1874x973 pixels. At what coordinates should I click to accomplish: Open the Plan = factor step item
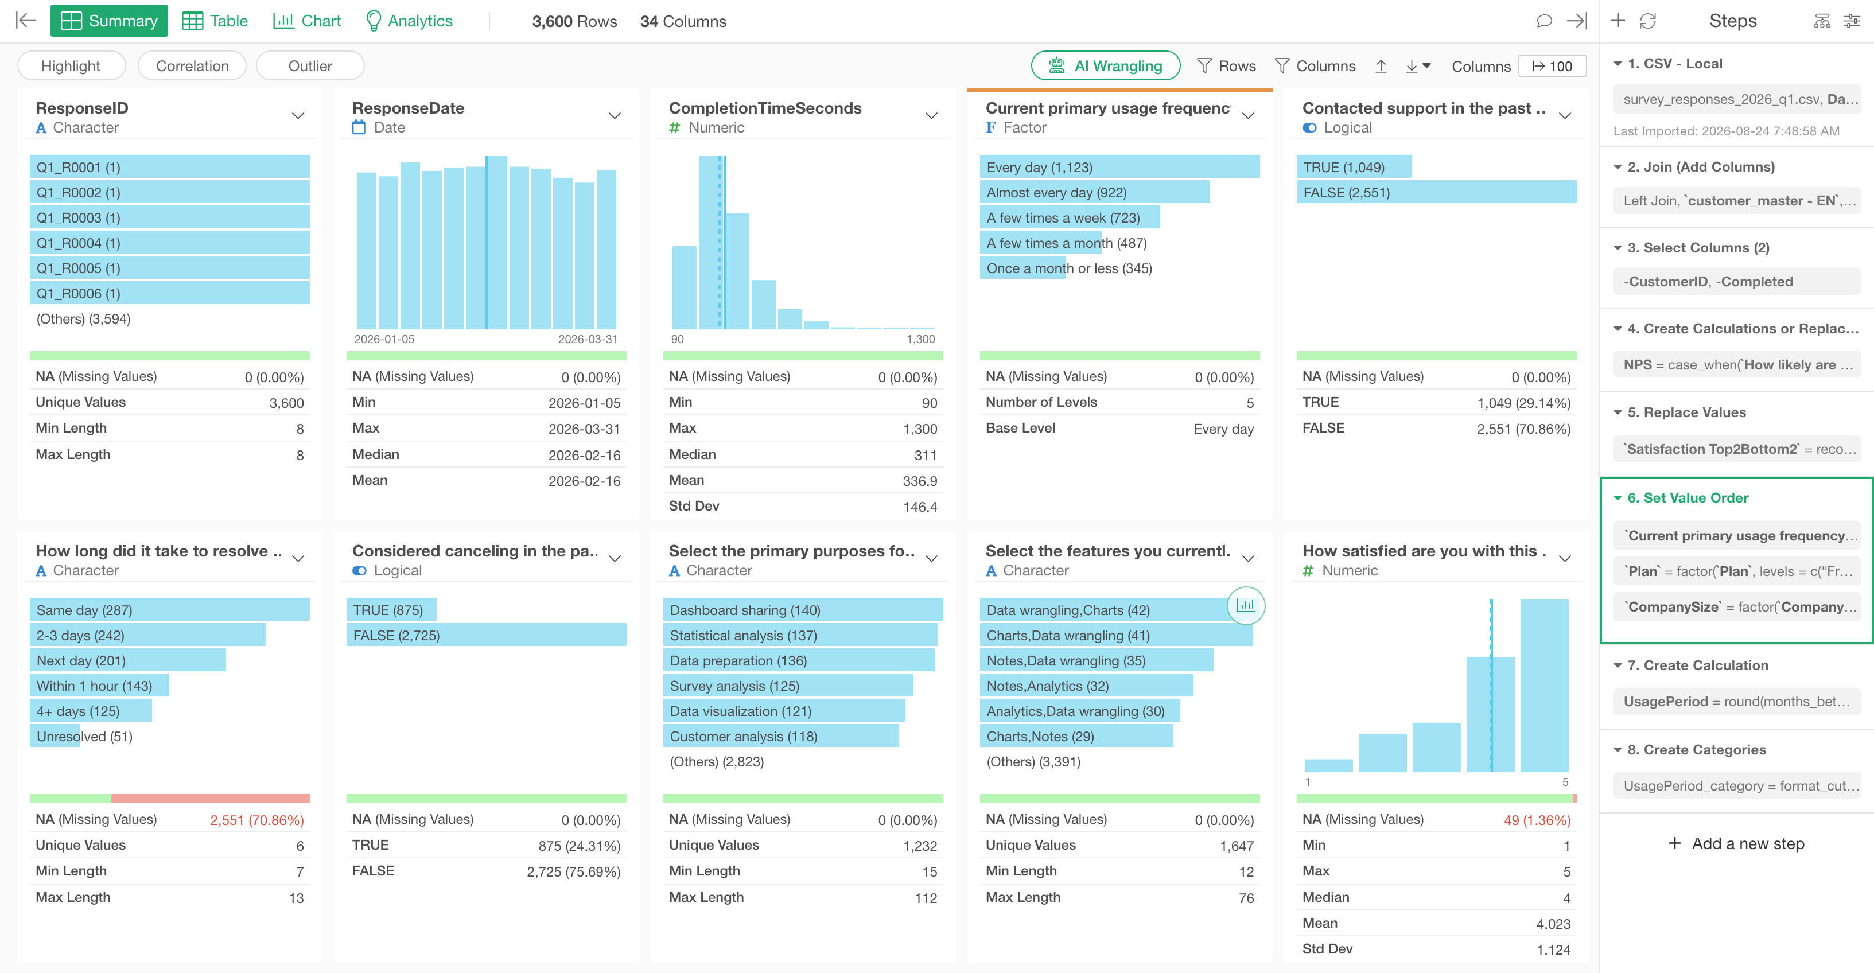coord(1736,571)
